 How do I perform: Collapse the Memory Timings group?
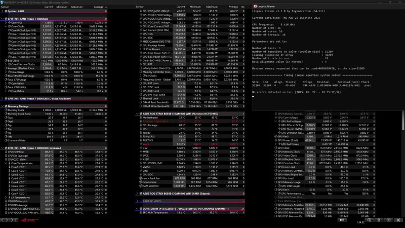tap(3, 106)
